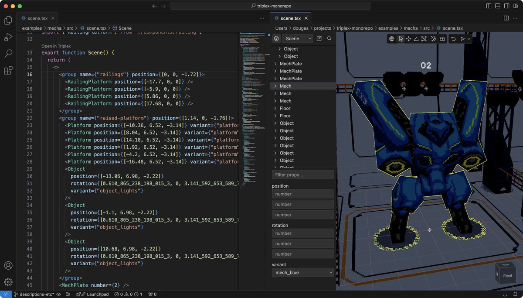Open the variant mech_blue dropdown
This screenshot has height=298, width=523.
(x=303, y=272)
